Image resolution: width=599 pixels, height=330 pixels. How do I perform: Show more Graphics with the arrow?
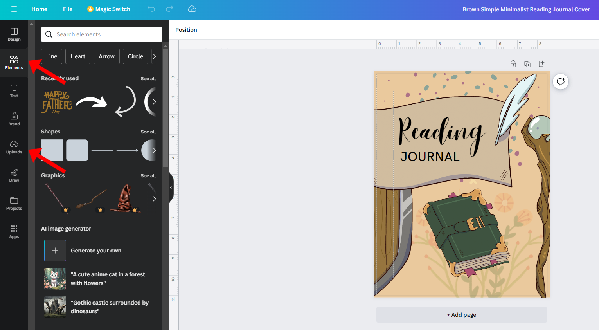pos(154,199)
